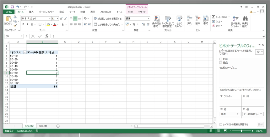Switch to Sheet1 tab
270x137 pixels.
coord(43,126)
